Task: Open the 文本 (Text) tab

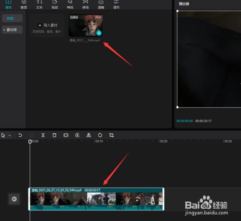Action: (39, 4)
